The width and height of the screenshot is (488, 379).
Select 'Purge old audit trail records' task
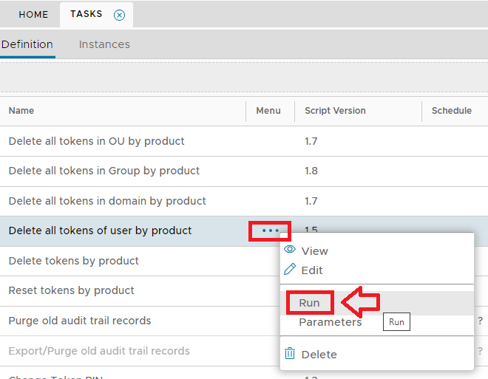[x=80, y=321]
